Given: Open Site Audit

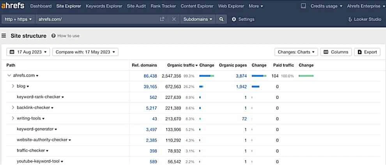Looking at the screenshot, I should [x=136, y=6].
